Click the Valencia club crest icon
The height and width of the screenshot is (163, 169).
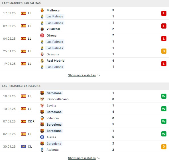click(42, 118)
